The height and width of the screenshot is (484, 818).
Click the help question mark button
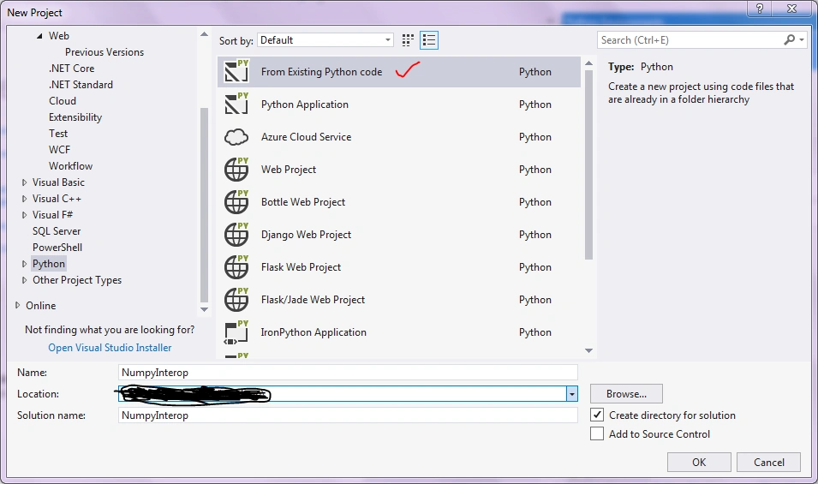(760, 9)
